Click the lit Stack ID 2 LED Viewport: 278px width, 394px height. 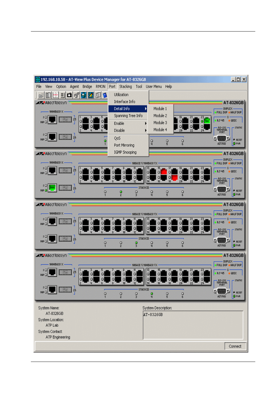pyautogui.click(x=121, y=192)
